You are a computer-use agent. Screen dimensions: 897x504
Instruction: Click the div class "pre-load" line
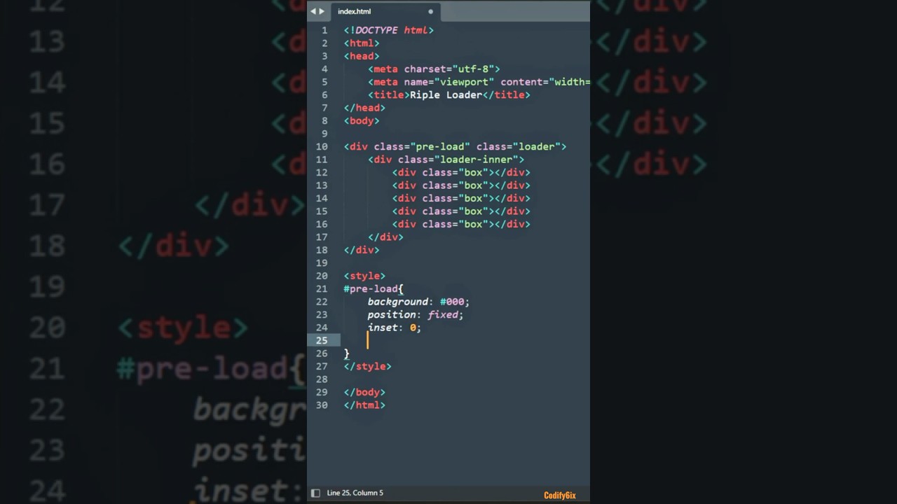(455, 147)
